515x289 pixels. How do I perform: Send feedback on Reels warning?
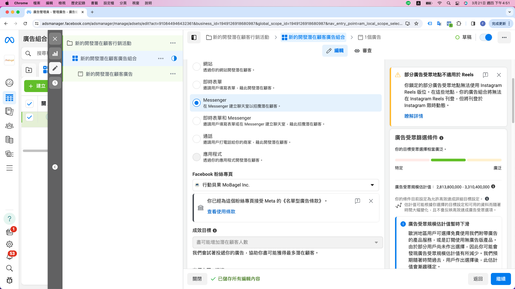[x=485, y=75]
